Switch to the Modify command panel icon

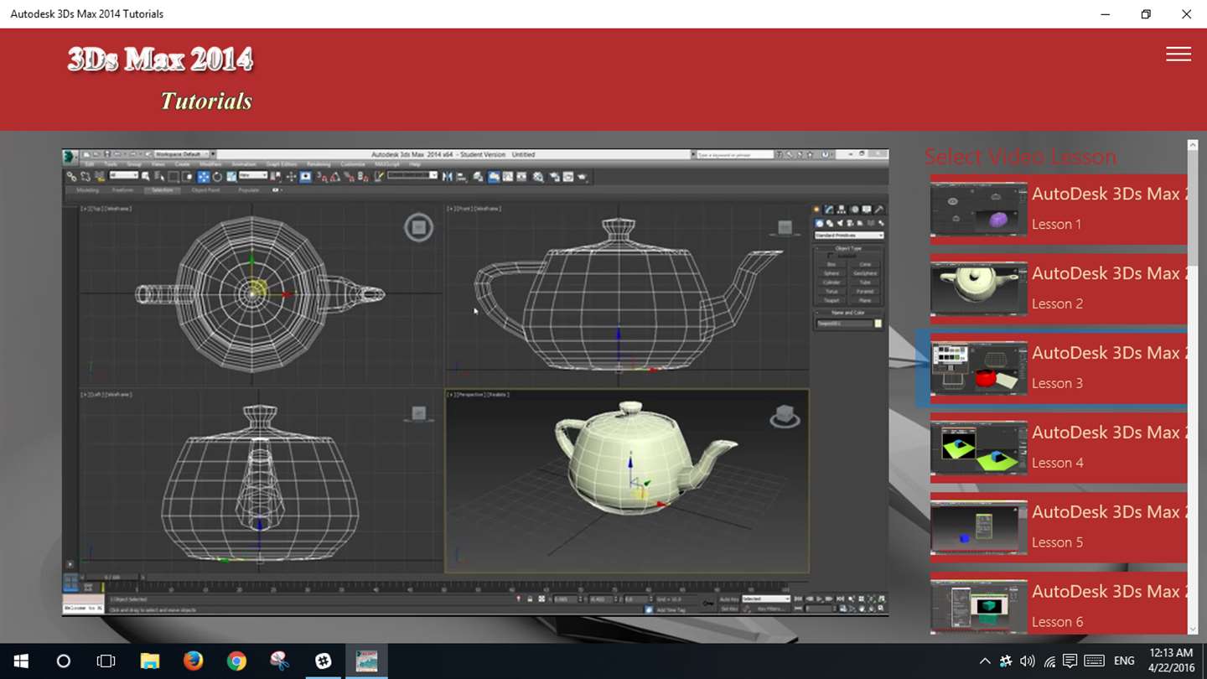(829, 210)
